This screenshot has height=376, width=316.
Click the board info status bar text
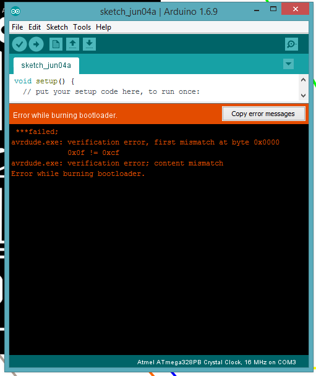[x=216, y=362]
